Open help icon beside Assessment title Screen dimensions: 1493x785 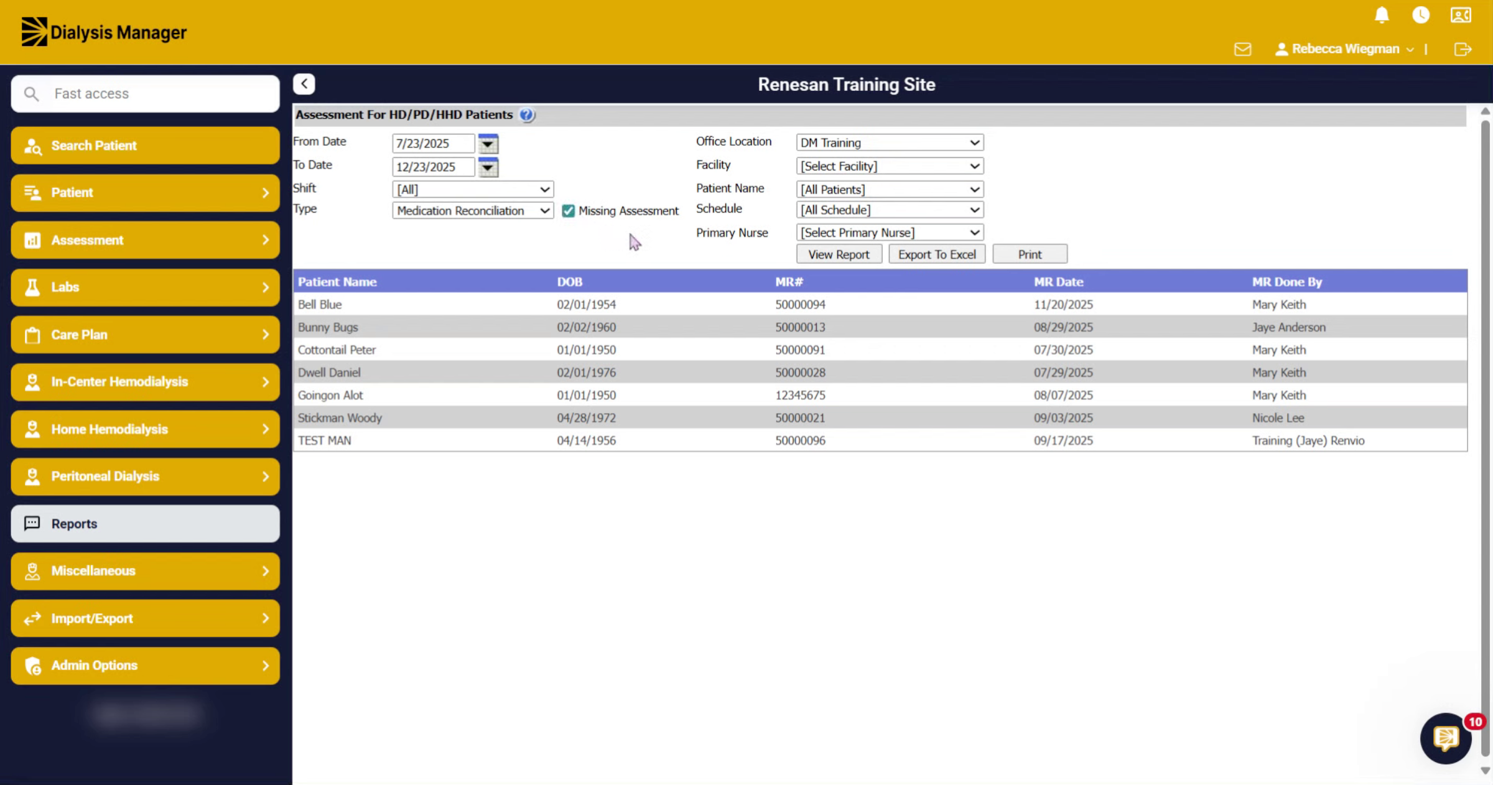point(526,115)
